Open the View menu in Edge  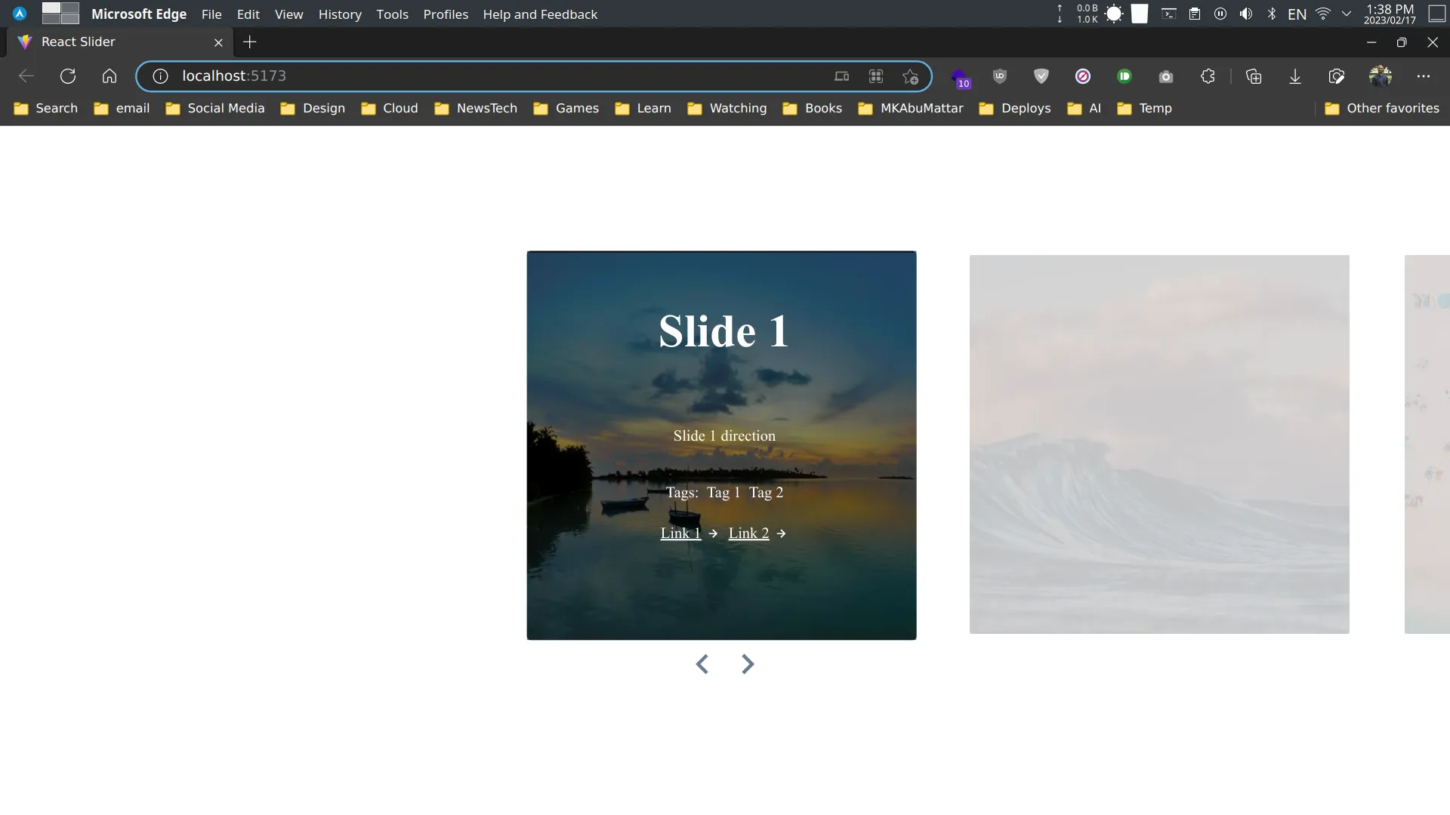click(x=288, y=14)
